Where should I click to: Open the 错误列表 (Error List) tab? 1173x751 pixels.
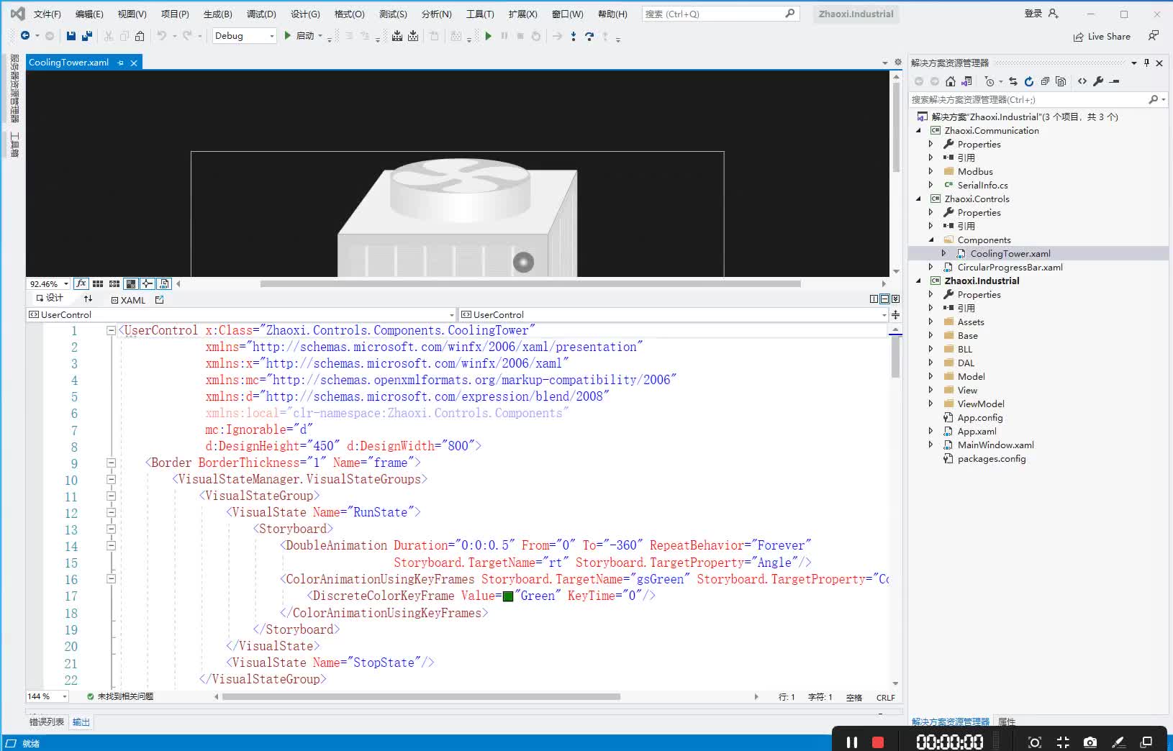click(x=47, y=722)
